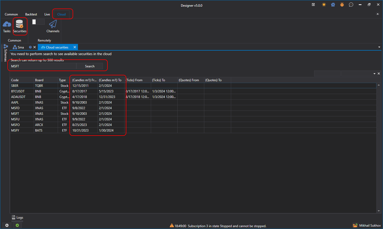
Task: Select the MSFO row code cell
Action: click(22, 125)
